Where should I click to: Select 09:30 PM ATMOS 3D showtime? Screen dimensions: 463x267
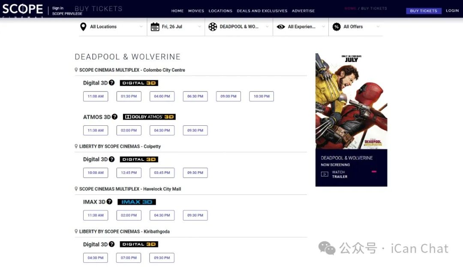pos(195,130)
